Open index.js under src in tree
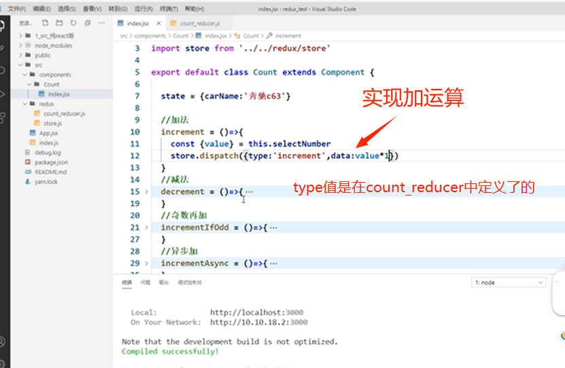This screenshot has height=368, width=565. pos(49,143)
